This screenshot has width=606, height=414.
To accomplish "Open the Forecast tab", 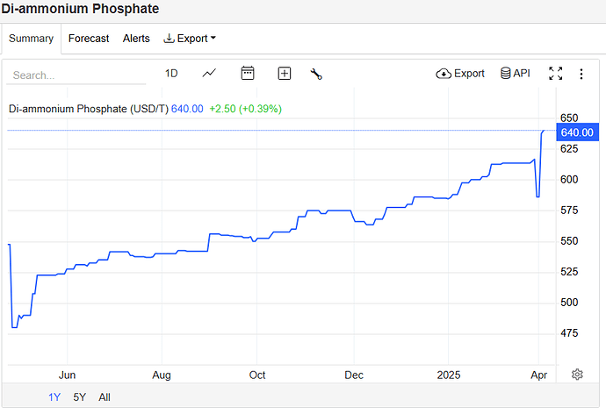I will pos(89,39).
